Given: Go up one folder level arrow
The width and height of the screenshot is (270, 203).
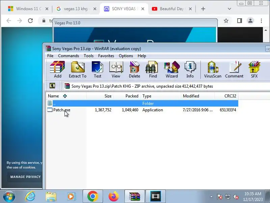Looking at the screenshot, I should [52, 86].
